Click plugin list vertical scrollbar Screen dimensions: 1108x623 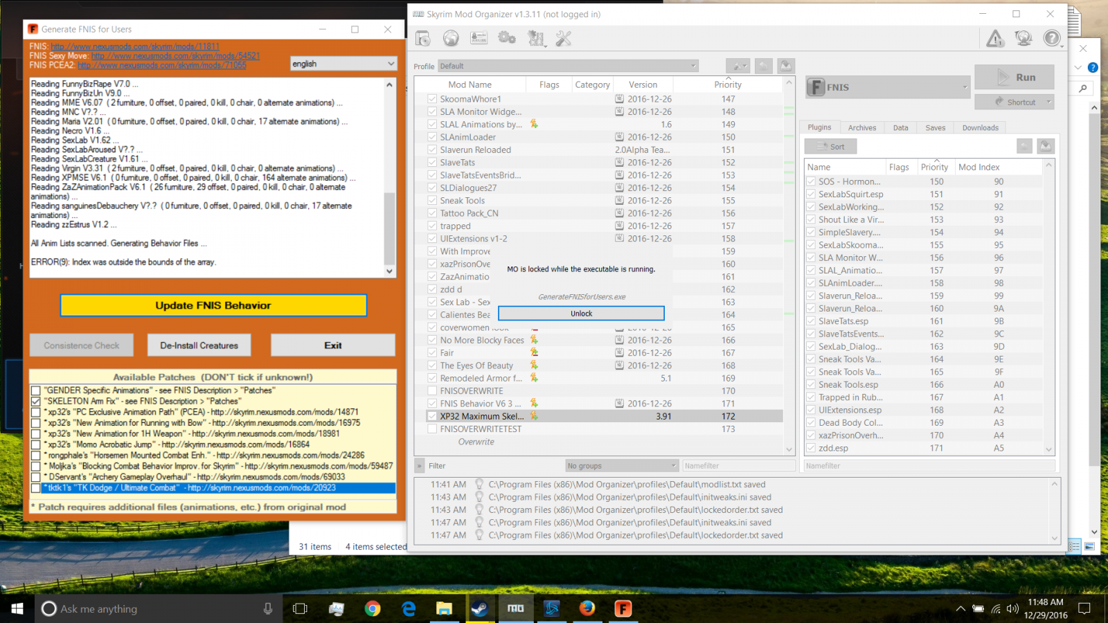1048,307
